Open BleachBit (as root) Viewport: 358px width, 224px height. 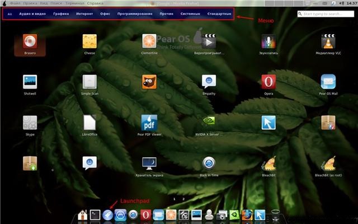(328, 164)
